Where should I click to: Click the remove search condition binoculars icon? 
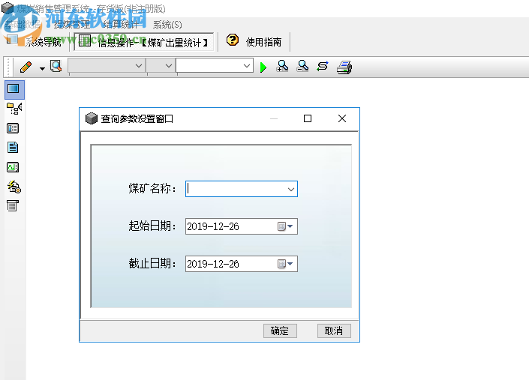(302, 66)
